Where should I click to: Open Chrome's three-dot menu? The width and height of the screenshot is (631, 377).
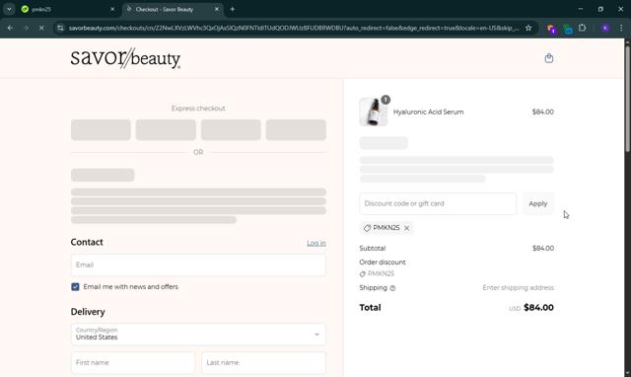tap(621, 28)
